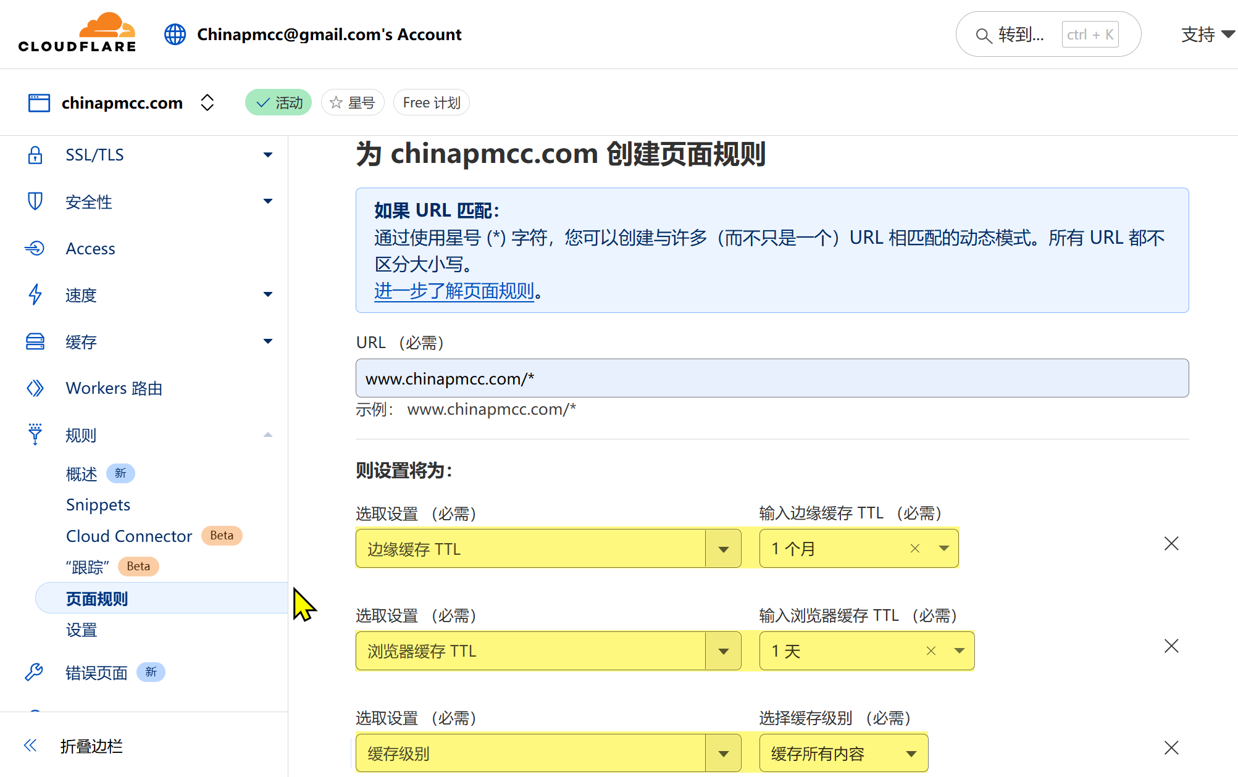
Task: Click the Workers routes icon
Action: click(x=35, y=388)
